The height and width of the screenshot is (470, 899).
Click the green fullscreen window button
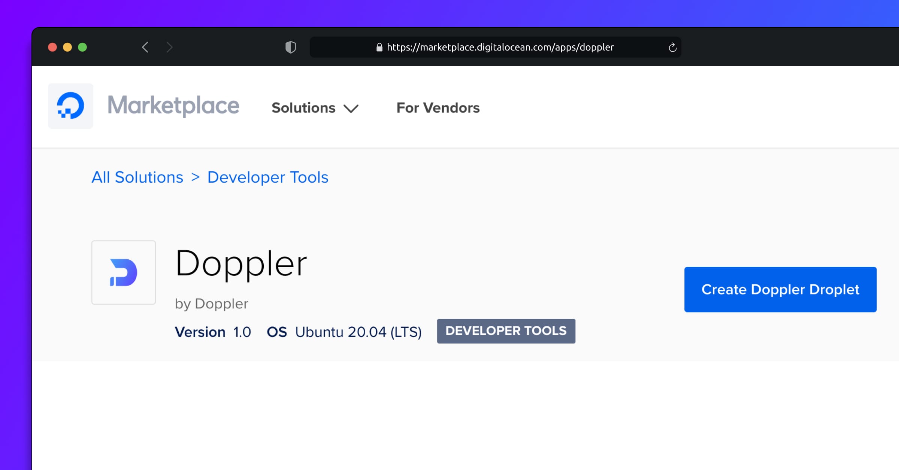coord(82,47)
